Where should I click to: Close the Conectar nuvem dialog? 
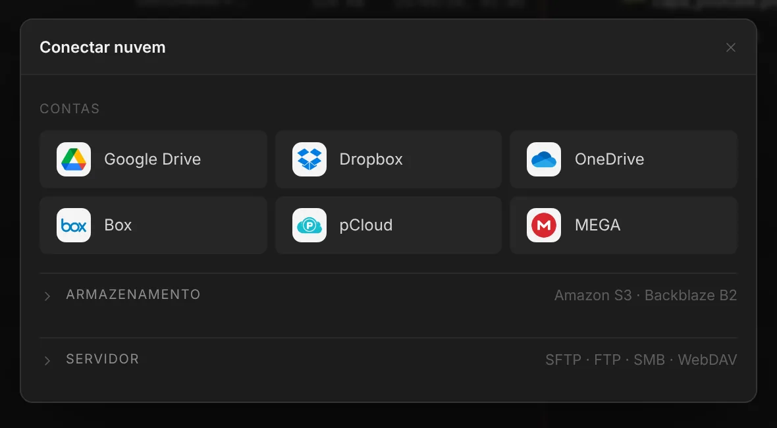click(x=730, y=47)
